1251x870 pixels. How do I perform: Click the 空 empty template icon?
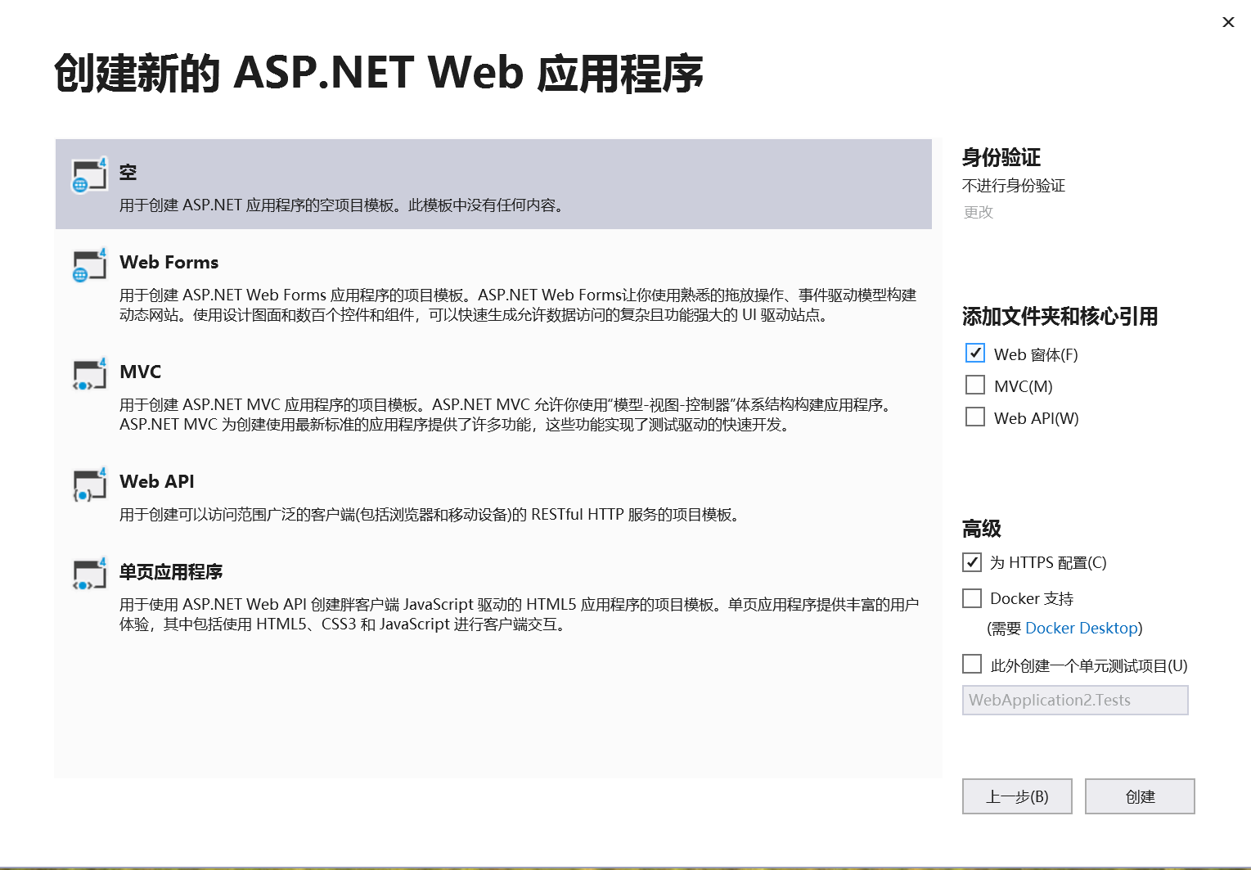[87, 176]
